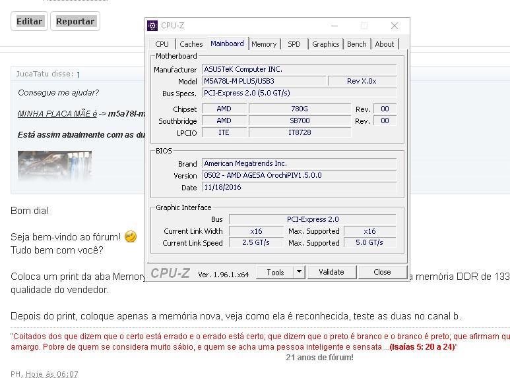Click the southbridge value SB700
Viewport: 510px width, 378px height.
coord(300,121)
